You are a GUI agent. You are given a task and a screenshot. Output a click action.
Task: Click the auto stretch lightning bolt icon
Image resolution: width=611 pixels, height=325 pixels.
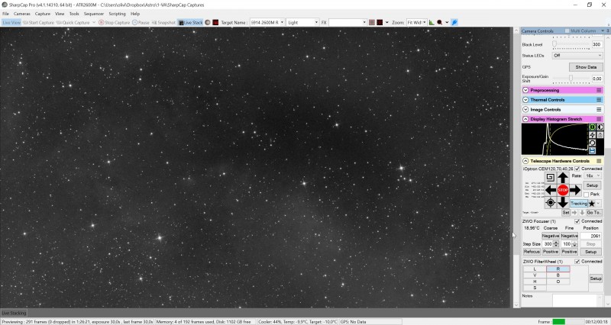click(593, 135)
